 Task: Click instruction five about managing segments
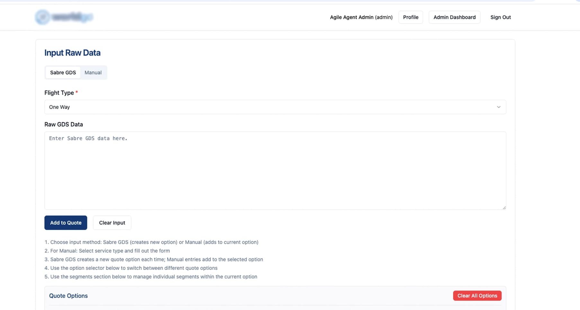coord(151,277)
